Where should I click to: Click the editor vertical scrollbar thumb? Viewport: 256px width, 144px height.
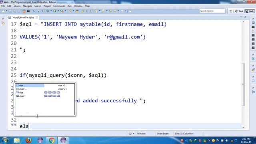[x=243, y=84]
